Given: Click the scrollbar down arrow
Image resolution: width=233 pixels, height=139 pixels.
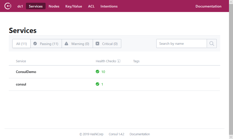Looking at the screenshot, I should point(231,137).
